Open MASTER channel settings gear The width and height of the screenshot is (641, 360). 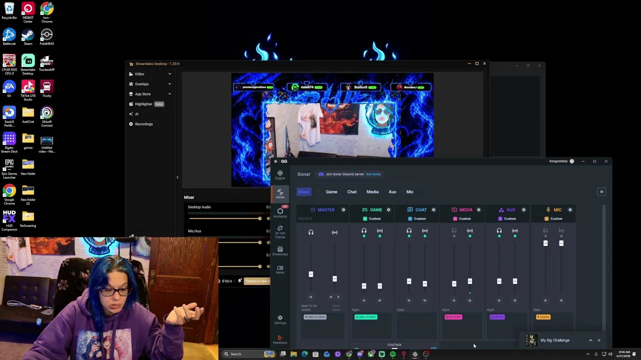344,210
